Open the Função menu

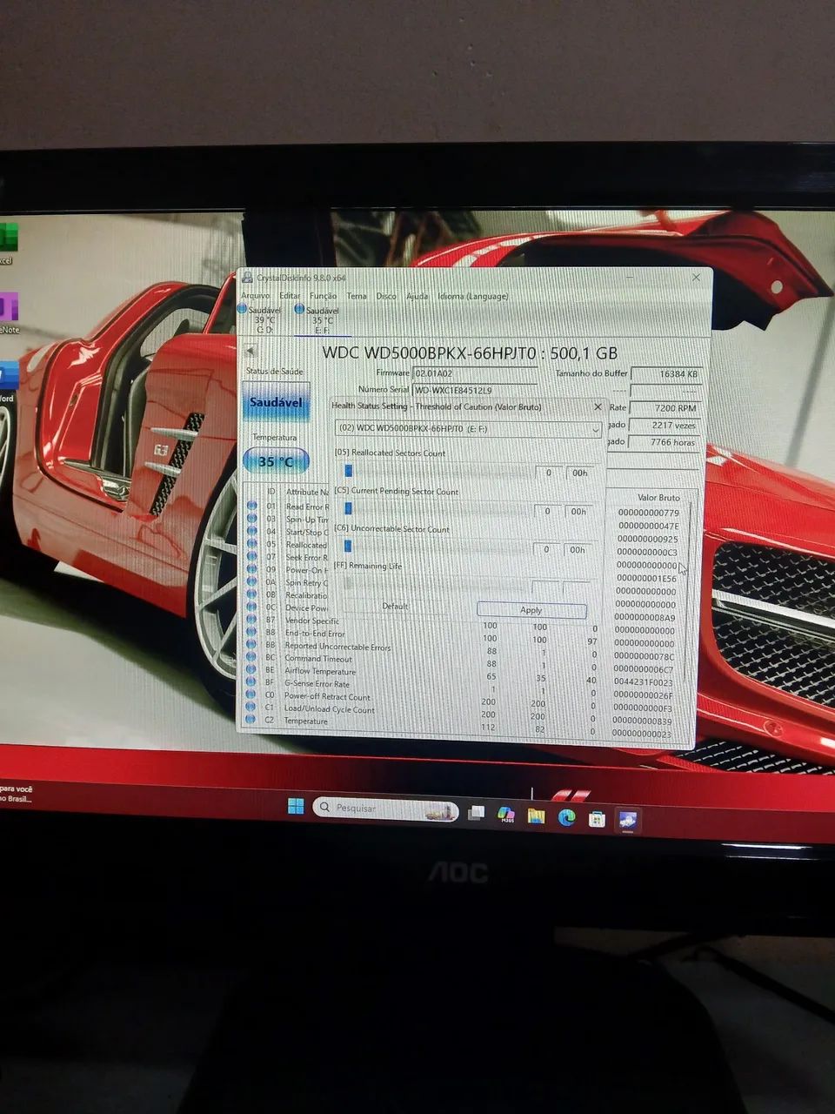pos(324,296)
